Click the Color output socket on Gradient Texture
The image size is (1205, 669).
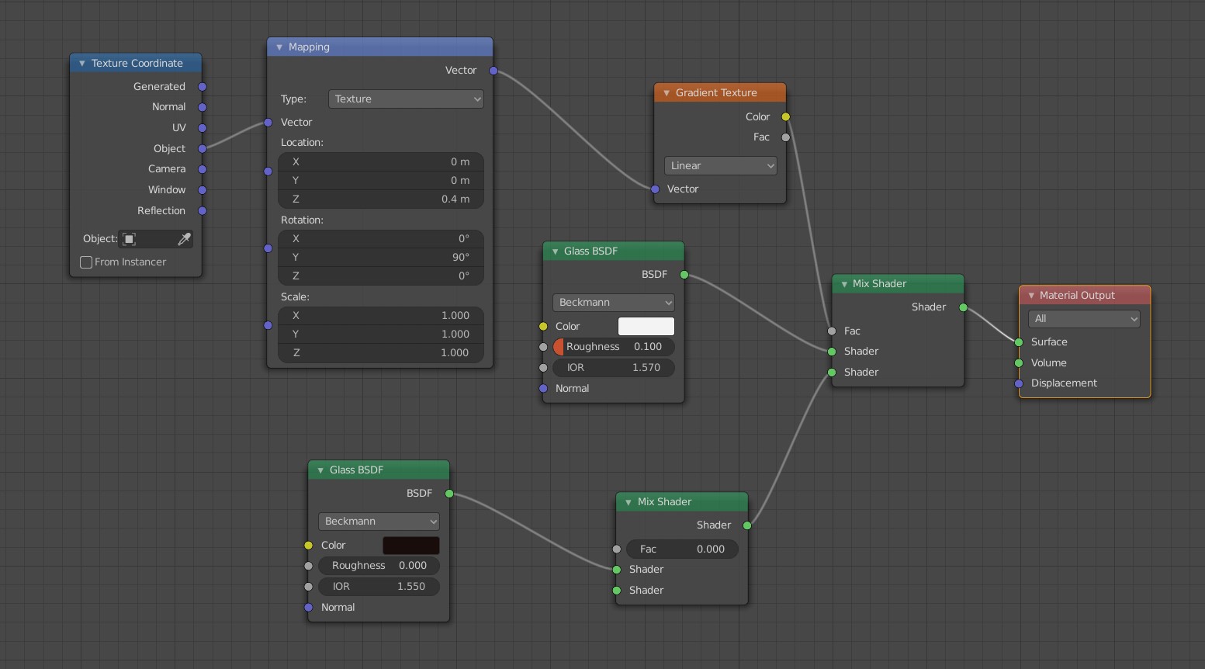(x=786, y=117)
